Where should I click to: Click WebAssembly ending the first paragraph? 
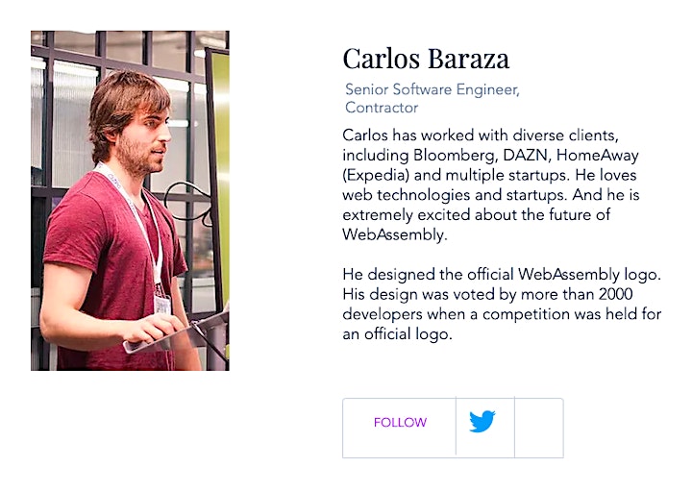(395, 234)
